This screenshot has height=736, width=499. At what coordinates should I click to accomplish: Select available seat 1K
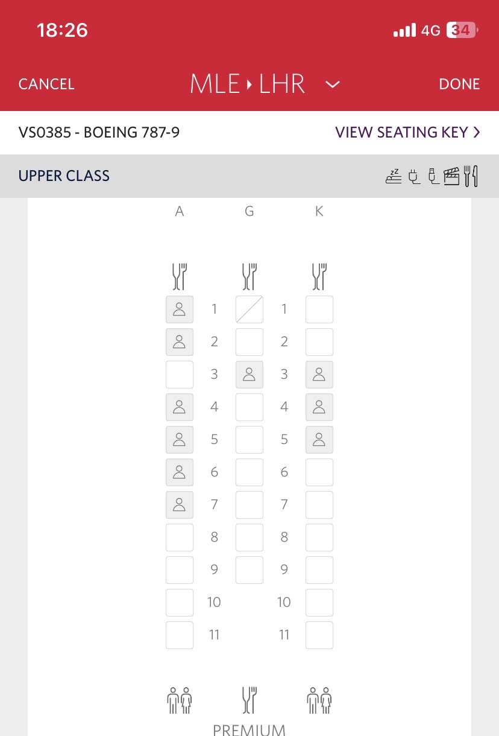click(319, 309)
